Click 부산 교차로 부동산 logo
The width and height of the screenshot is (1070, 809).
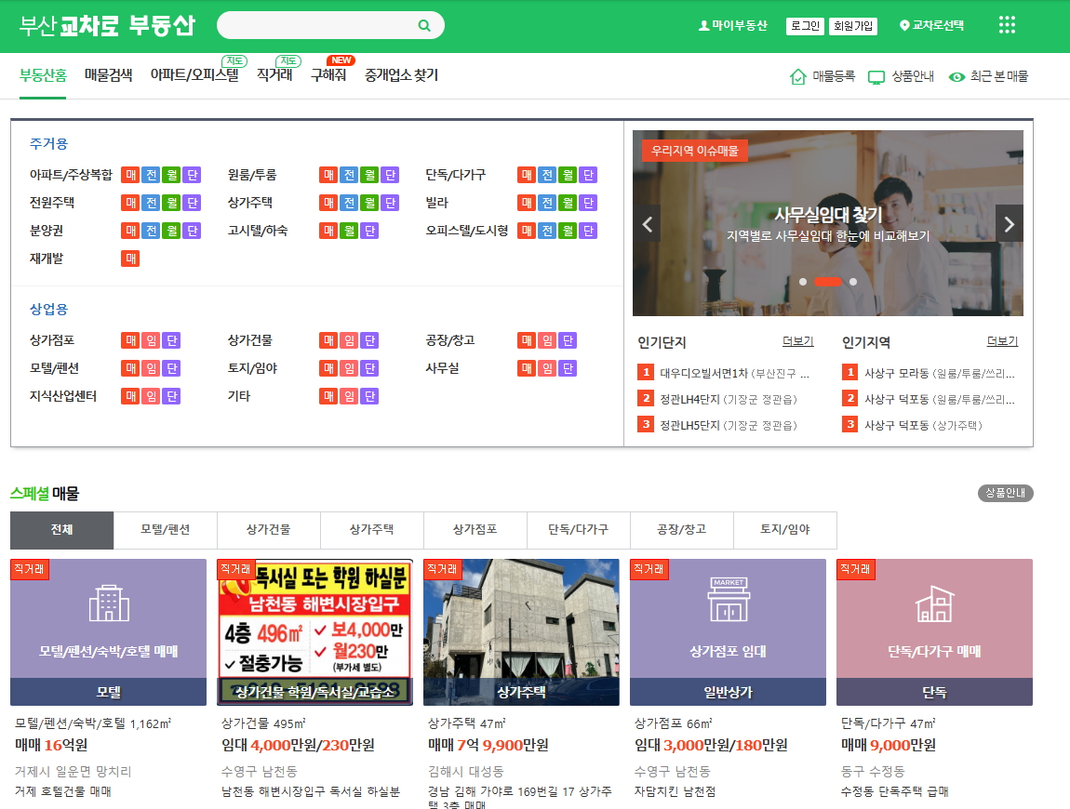pos(107,26)
